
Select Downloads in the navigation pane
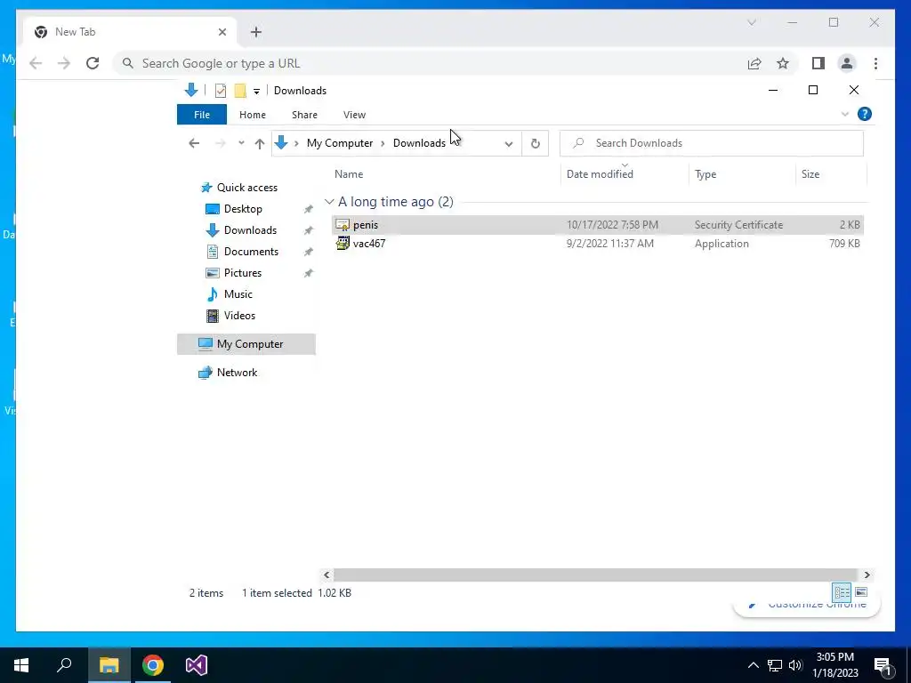pyautogui.click(x=250, y=230)
